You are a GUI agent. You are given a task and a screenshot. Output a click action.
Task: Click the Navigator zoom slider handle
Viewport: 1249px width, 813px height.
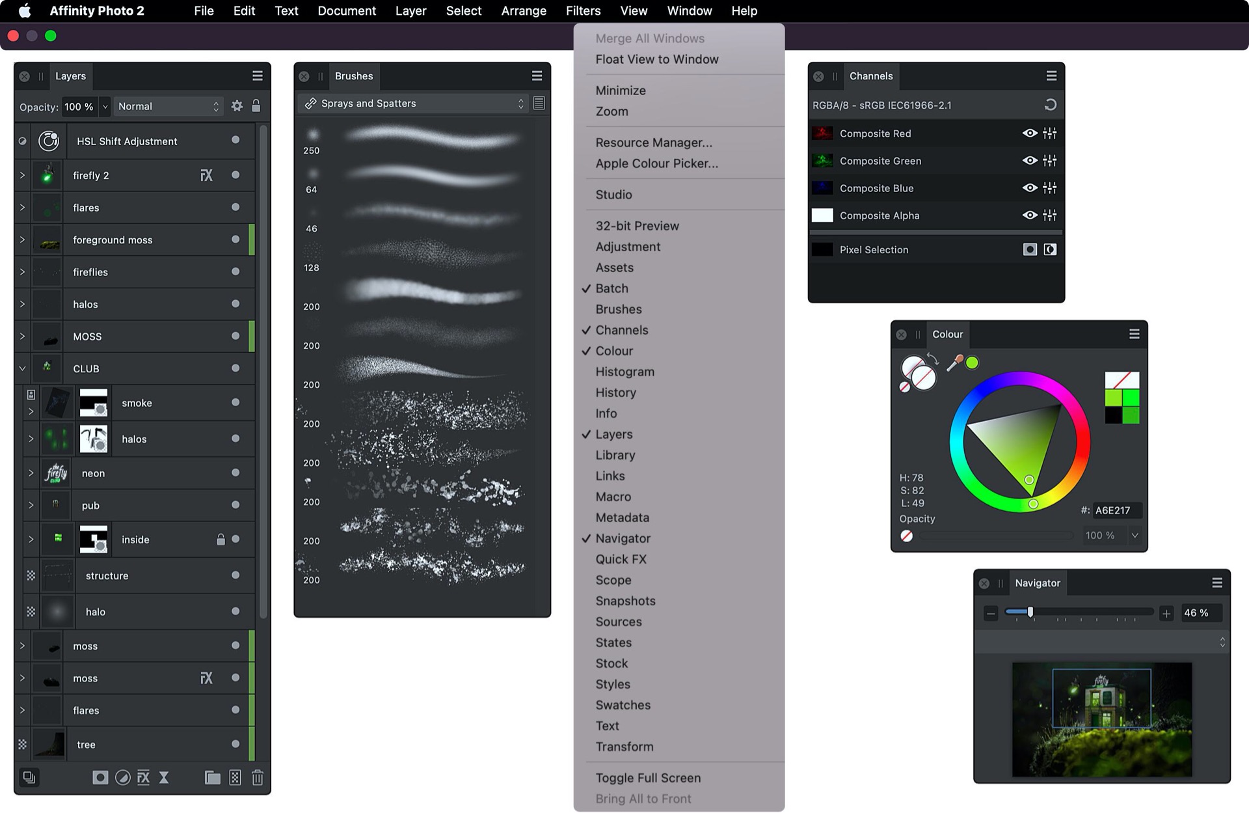pyautogui.click(x=1030, y=612)
